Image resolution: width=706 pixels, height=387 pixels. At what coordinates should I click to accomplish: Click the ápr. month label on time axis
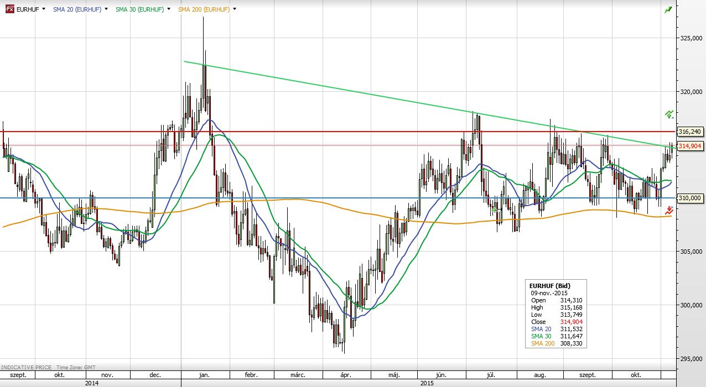(346, 375)
